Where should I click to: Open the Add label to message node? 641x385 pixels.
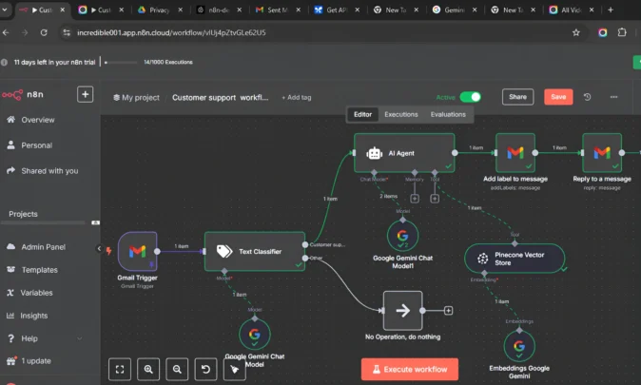[x=515, y=152]
